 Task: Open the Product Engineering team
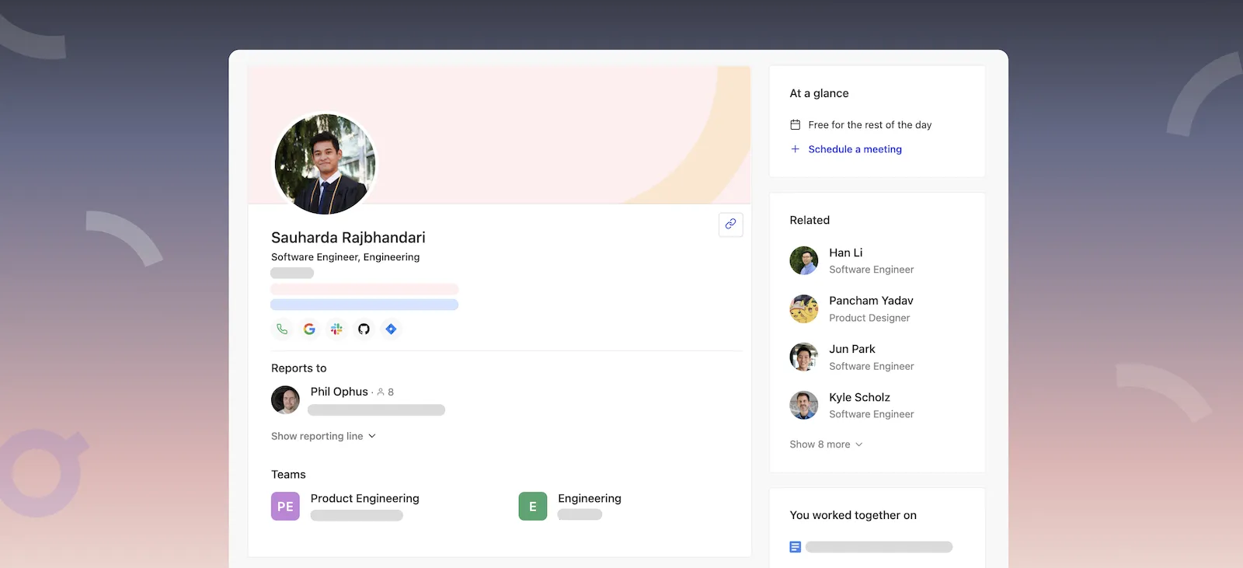[365, 499]
